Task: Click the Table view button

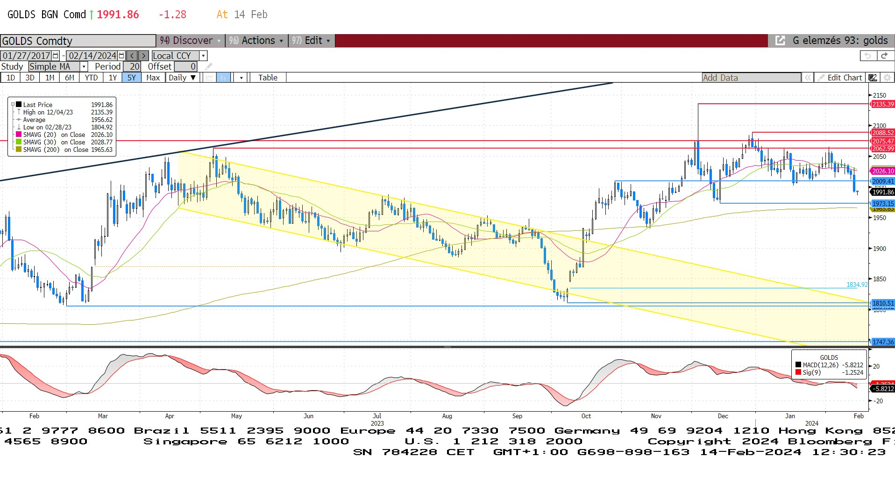Action: [268, 78]
